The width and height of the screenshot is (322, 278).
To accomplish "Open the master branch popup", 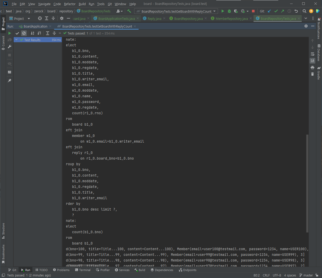I will tap(306, 275).
